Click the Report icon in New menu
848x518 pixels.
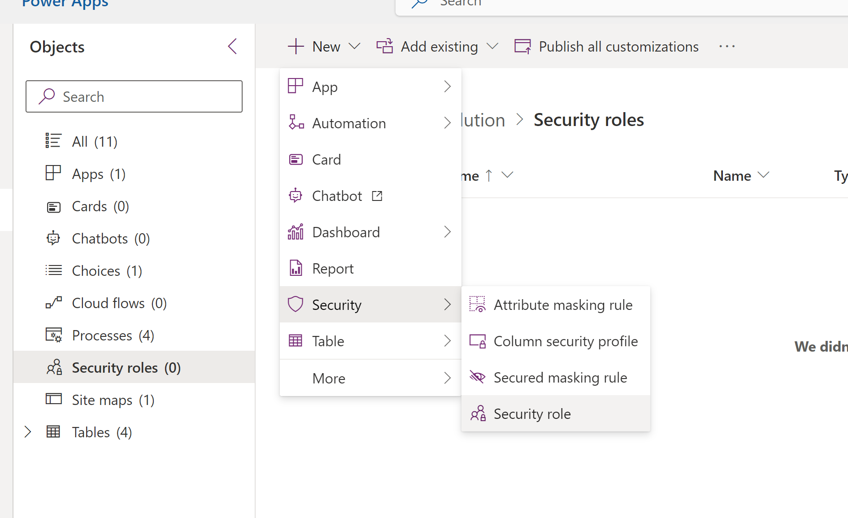[x=296, y=268]
